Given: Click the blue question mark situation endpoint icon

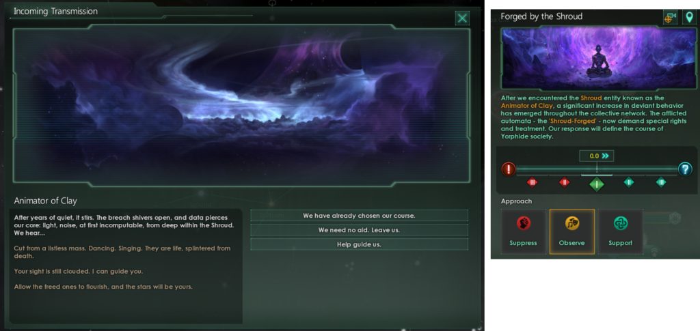Looking at the screenshot, I should tap(685, 169).
